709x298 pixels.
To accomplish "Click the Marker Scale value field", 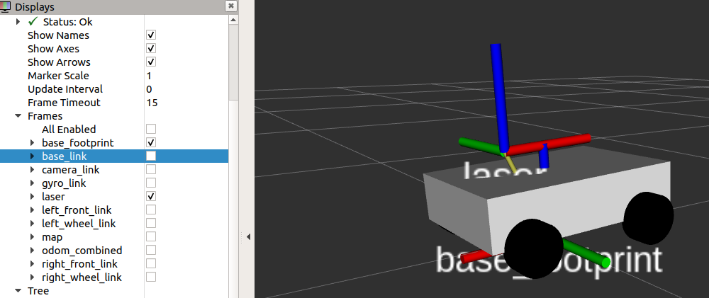I will pyautogui.click(x=184, y=76).
